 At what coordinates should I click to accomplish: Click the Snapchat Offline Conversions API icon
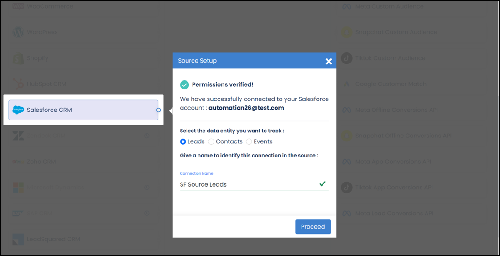click(347, 136)
